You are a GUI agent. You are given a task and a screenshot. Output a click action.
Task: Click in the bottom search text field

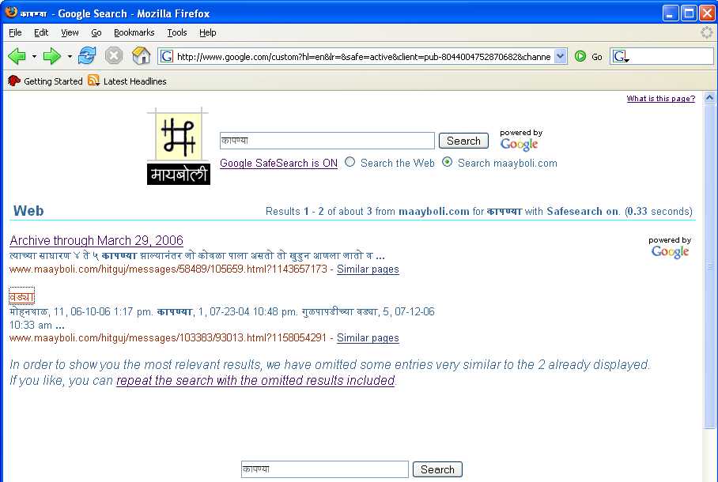325,469
